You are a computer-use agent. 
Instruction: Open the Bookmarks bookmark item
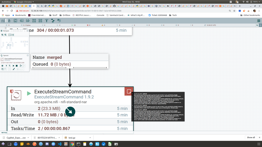(19, 15)
